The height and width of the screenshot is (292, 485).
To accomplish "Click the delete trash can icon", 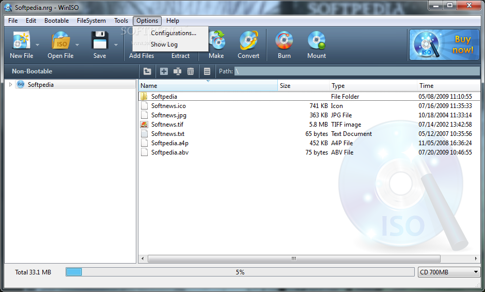I will pyautogui.click(x=191, y=71).
